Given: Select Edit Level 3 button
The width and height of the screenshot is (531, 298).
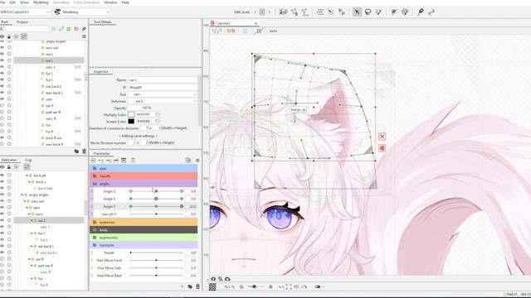Looking at the screenshot, I should pos(270,12).
